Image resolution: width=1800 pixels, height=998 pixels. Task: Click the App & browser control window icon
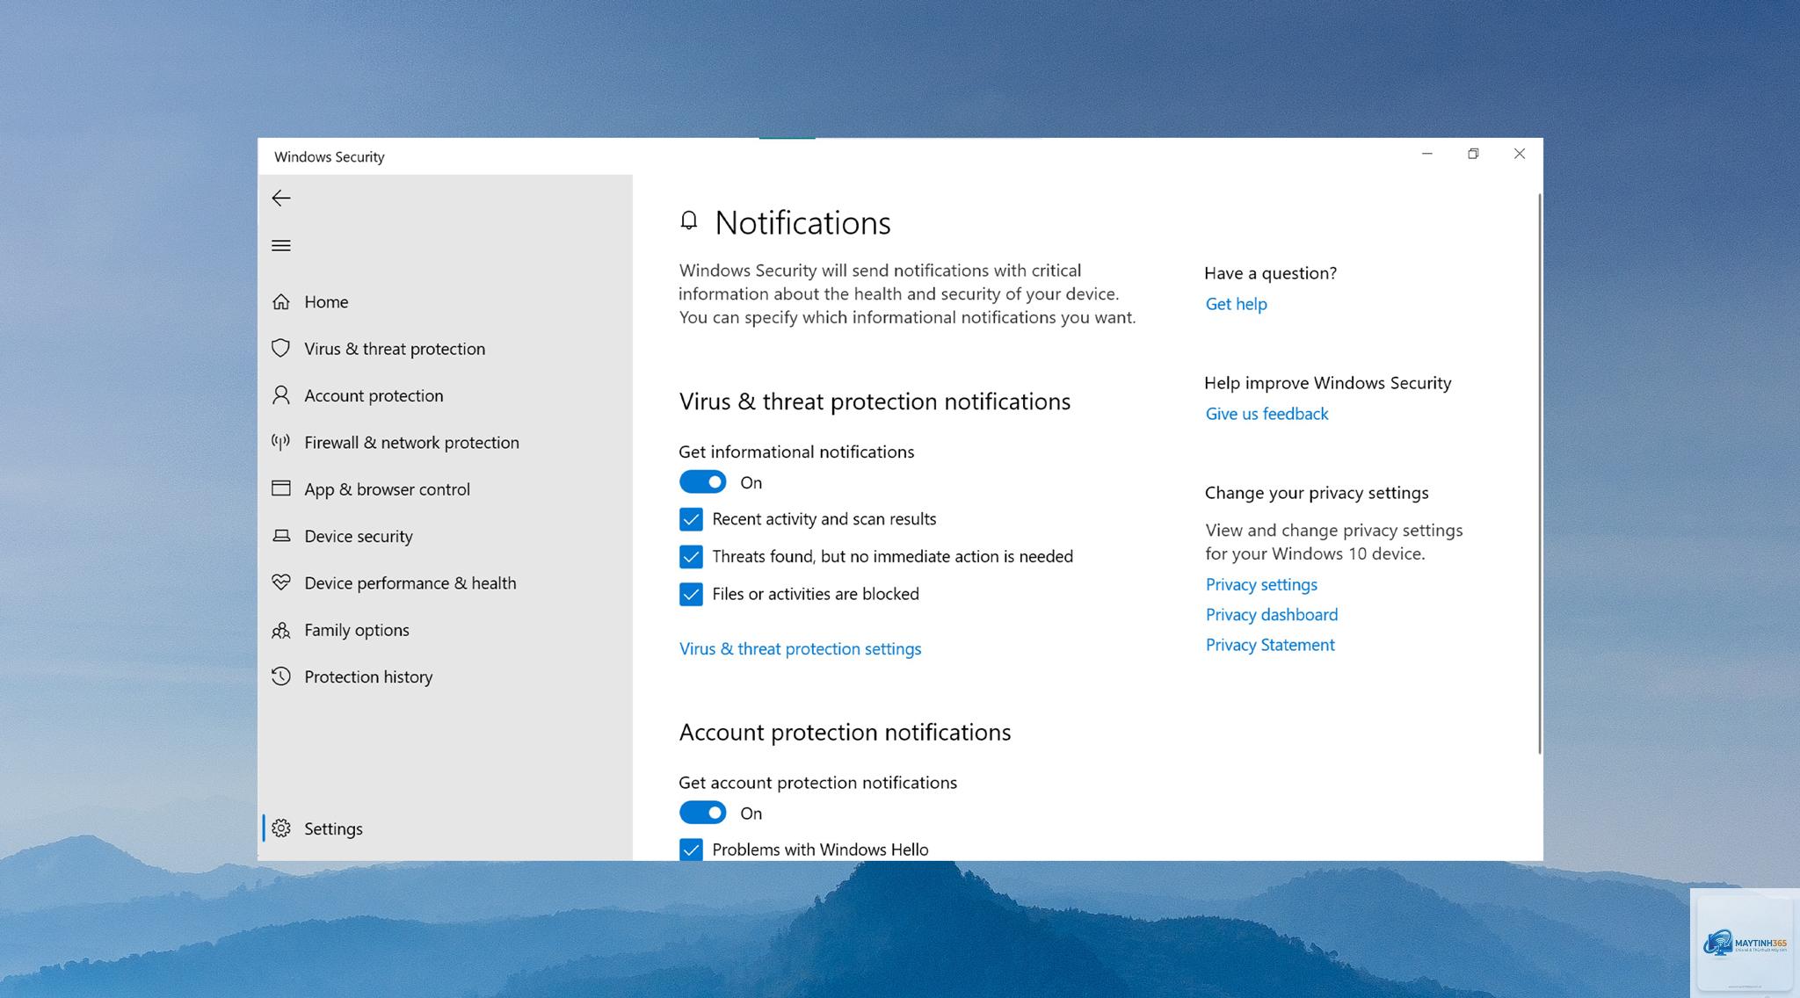click(281, 488)
